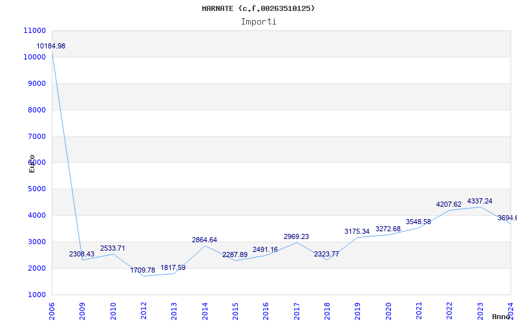
Task: Click the 2013 x-axis year label
Action: tap(174, 311)
